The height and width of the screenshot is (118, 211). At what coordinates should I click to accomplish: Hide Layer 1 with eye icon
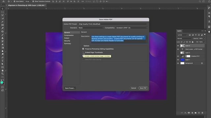pyautogui.click(x=178, y=60)
